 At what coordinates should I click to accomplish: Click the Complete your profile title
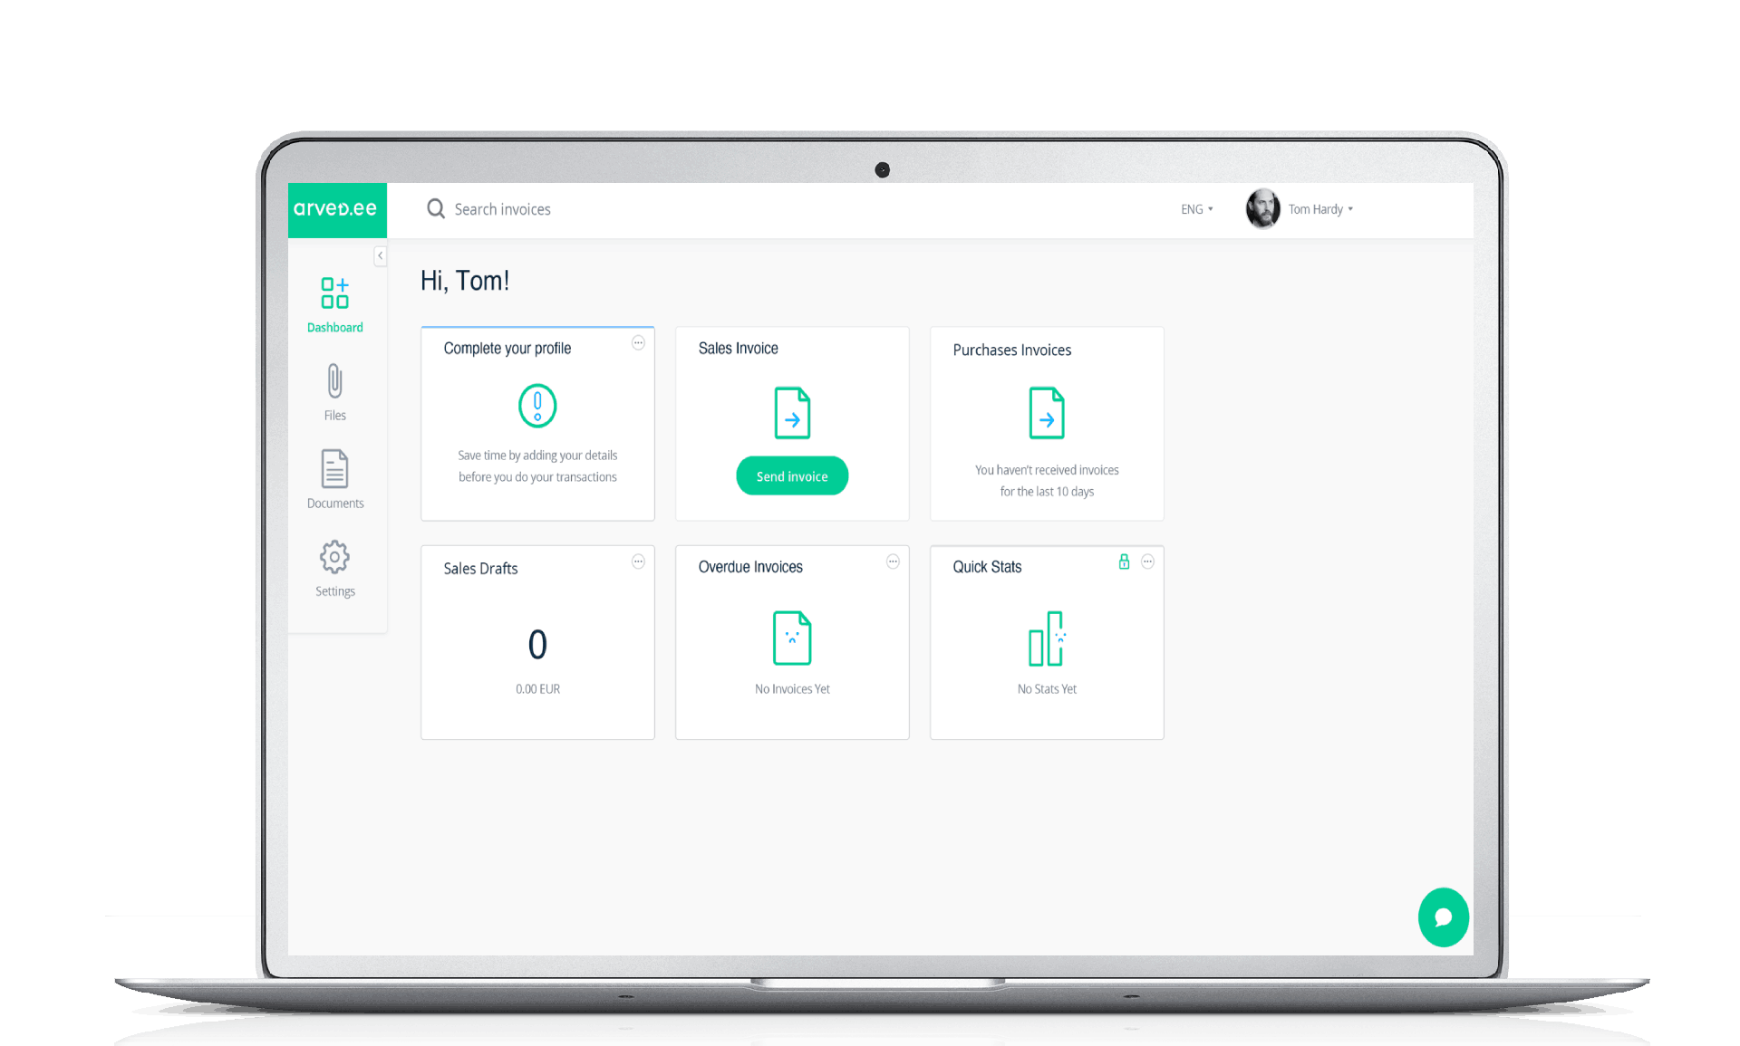pos(507,348)
